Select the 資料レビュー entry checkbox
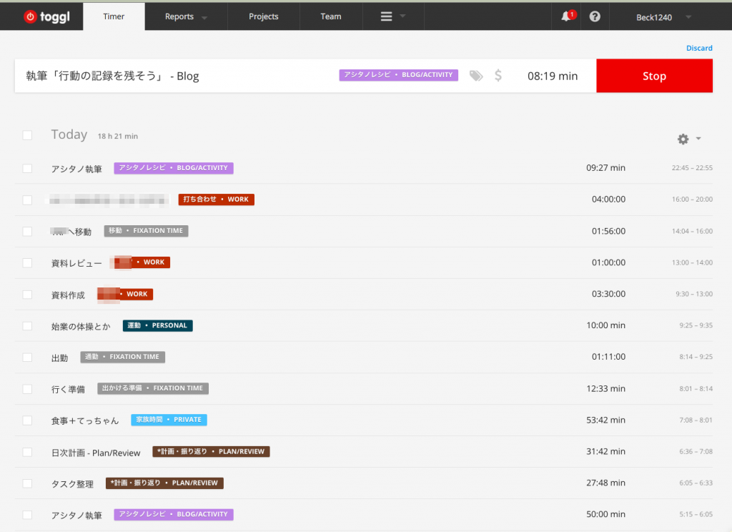This screenshot has width=732, height=532. [x=27, y=262]
